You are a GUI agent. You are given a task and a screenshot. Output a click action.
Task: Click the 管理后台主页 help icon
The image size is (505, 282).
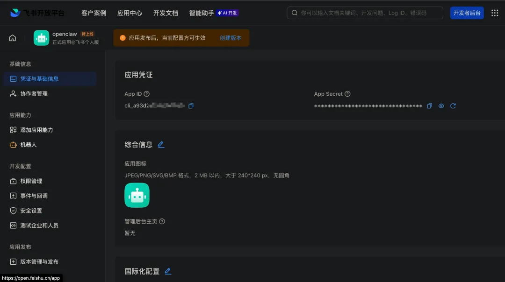click(x=162, y=221)
